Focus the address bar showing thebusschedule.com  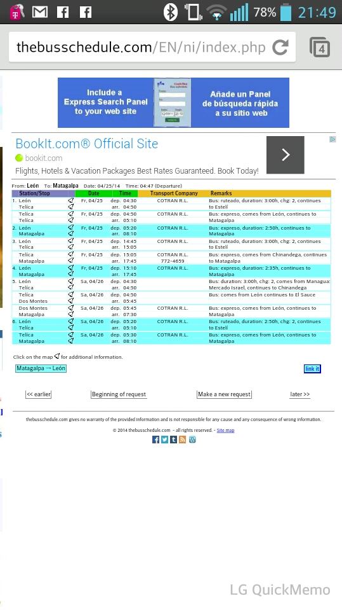(141, 48)
